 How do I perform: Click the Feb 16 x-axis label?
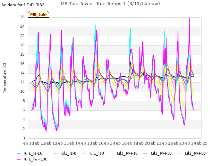(97, 143)
